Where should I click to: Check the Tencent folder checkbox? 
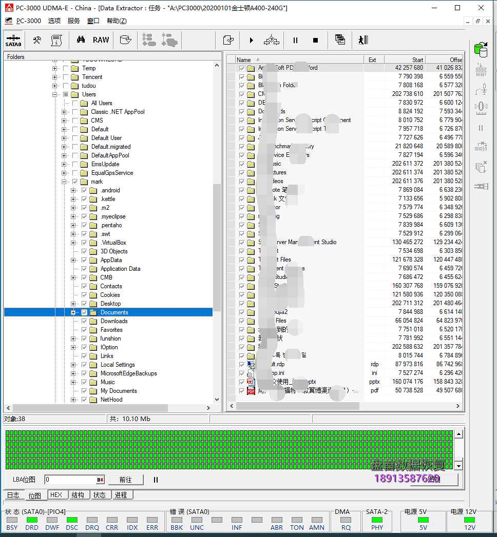click(66, 77)
